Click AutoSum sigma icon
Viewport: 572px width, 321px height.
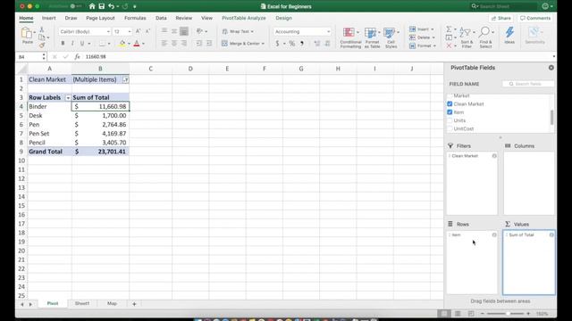pyautogui.click(x=449, y=29)
